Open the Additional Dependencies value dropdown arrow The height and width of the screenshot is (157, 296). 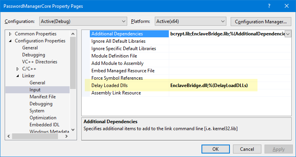pos(288,34)
